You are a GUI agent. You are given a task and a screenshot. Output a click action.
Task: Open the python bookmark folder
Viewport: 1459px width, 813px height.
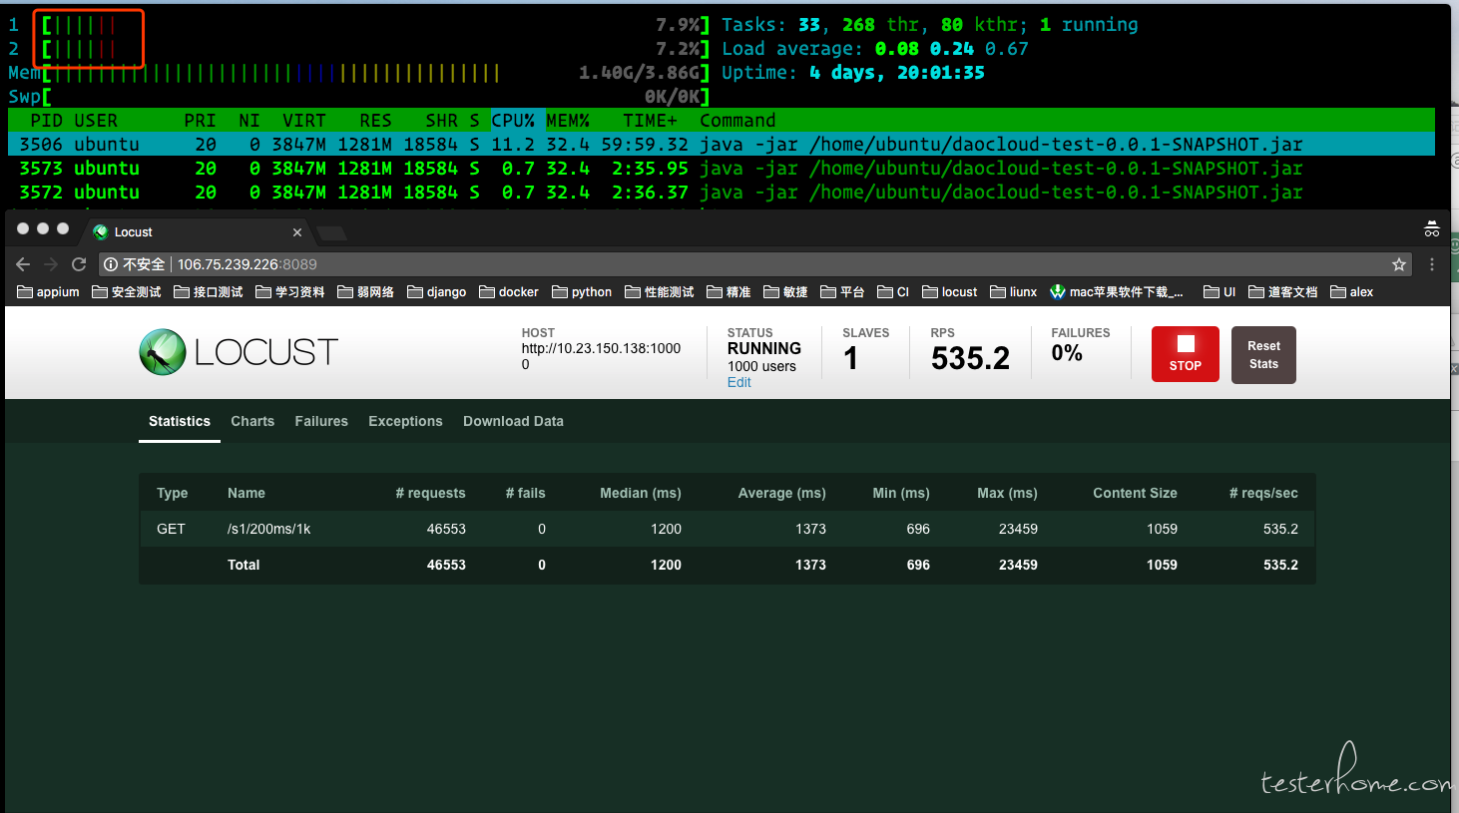pyautogui.click(x=582, y=292)
